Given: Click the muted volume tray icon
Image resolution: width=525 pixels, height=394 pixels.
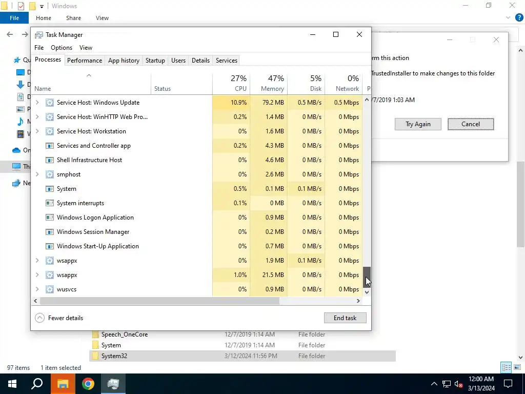Looking at the screenshot, I should click(459, 384).
